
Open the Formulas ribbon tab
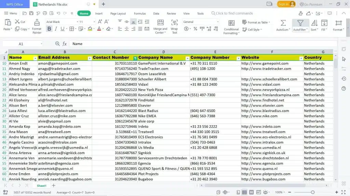(140, 14)
